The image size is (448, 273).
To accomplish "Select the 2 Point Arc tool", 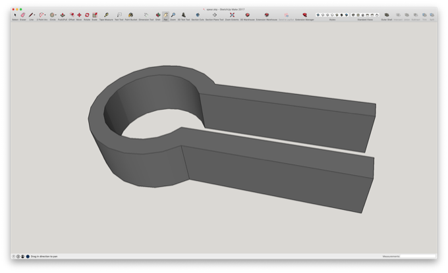I will pos(42,15).
